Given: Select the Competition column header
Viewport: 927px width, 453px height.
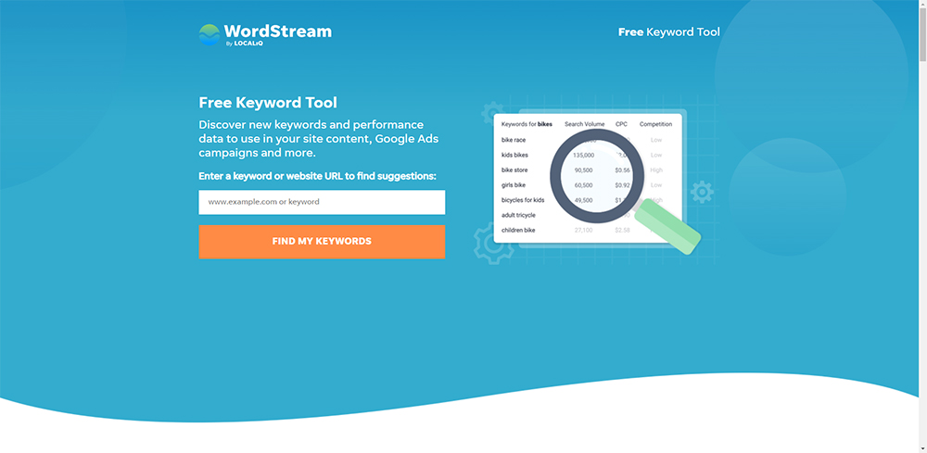Looking at the screenshot, I should click(655, 124).
